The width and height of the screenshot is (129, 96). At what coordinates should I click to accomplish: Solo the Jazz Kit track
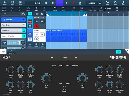coord(42,34)
